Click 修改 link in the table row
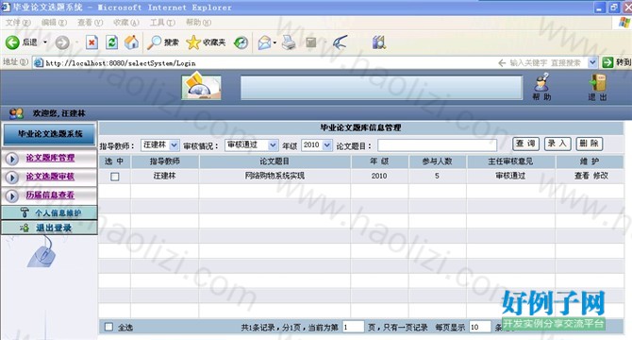Image resolution: width=632 pixels, height=340 pixels. 601,176
